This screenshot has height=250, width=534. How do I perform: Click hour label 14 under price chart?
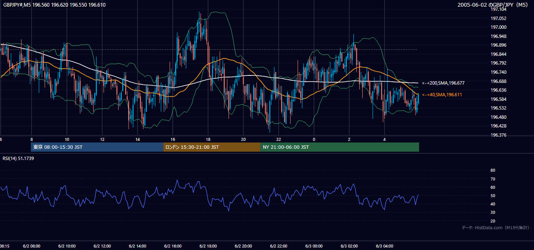[x=137, y=140]
